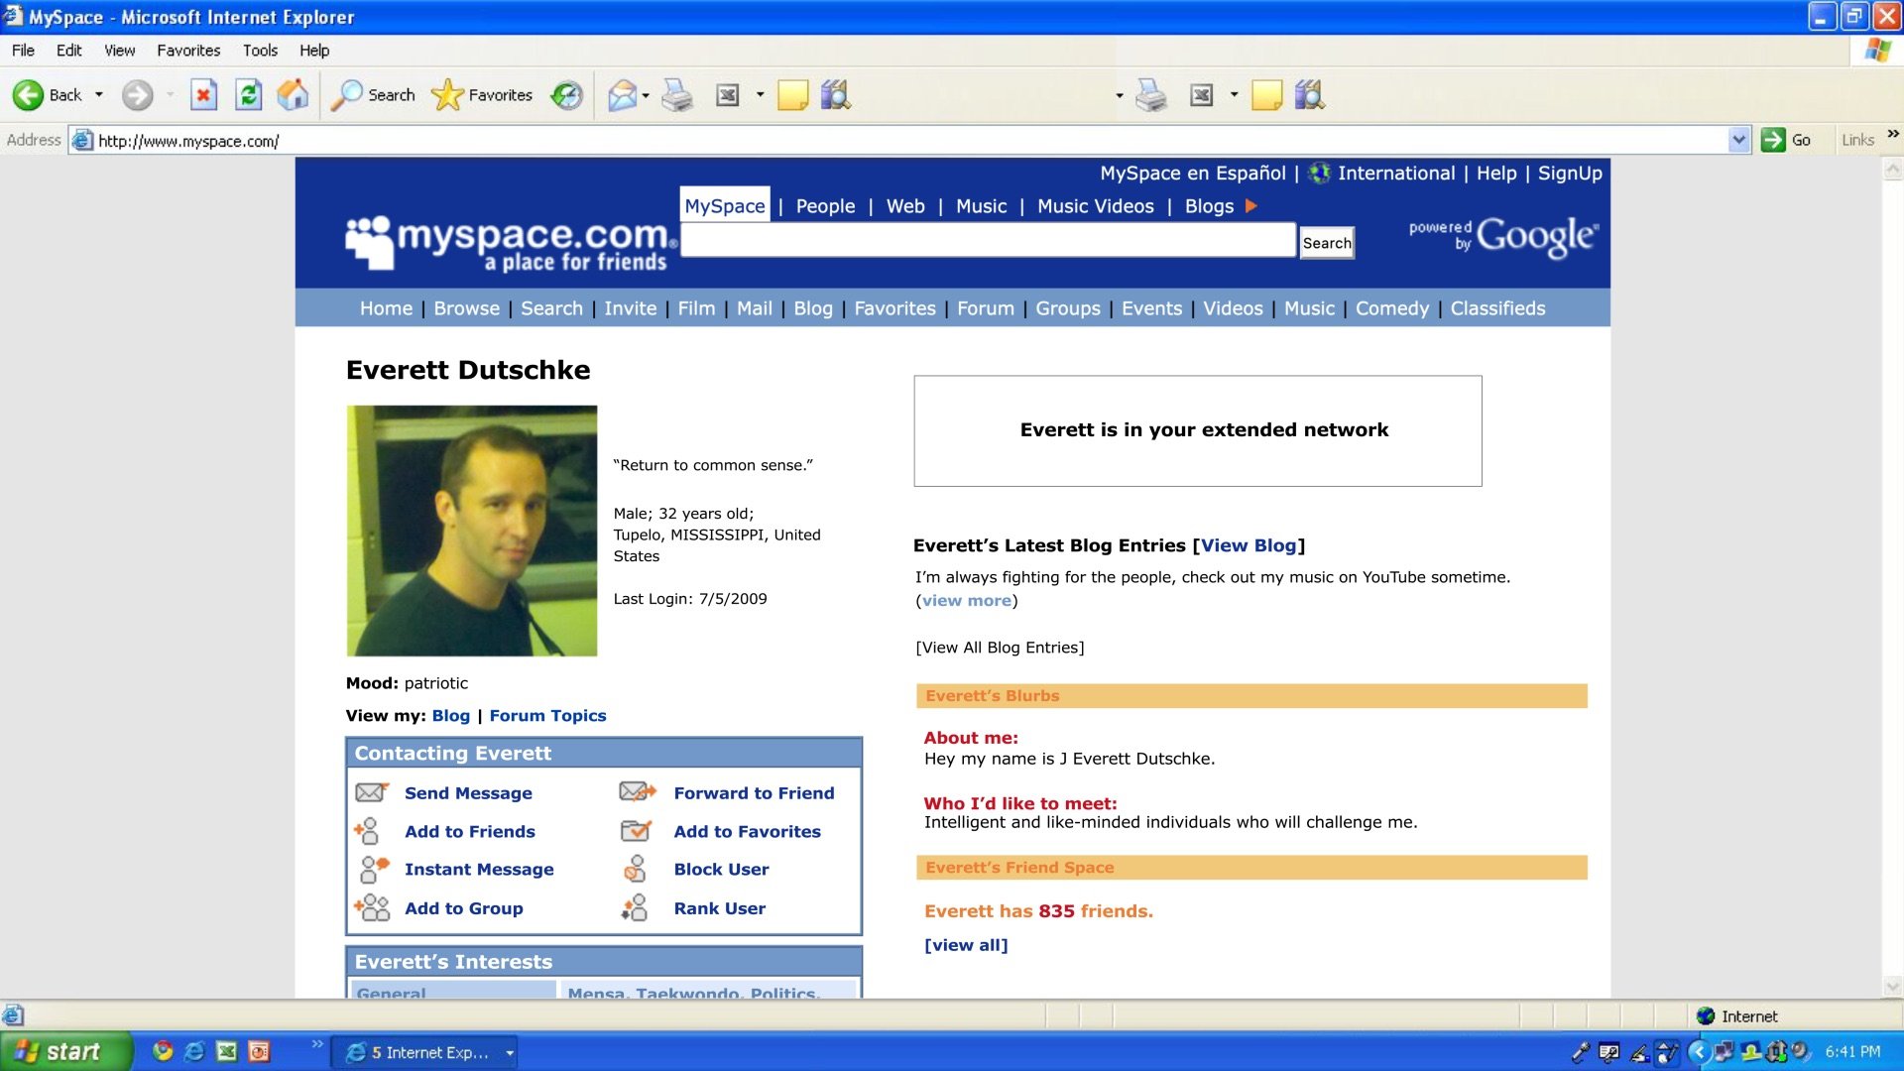Open the Favorites star in toolbar

tap(447, 95)
